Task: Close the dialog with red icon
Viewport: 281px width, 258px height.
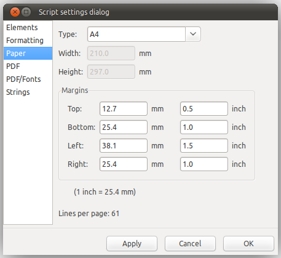Action: click(15, 12)
